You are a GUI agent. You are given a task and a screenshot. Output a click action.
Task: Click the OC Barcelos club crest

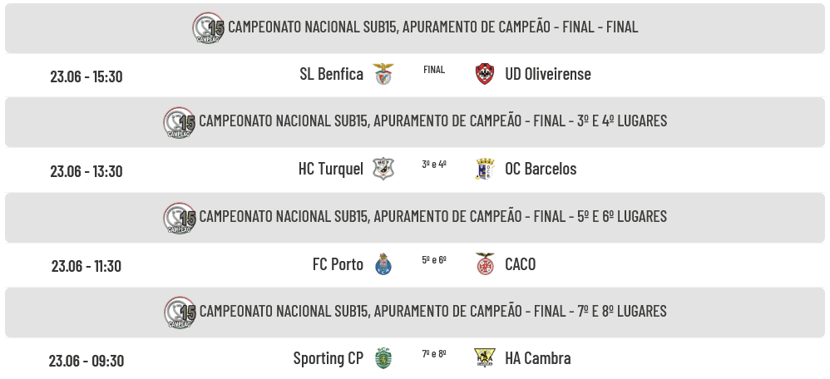coord(485,169)
